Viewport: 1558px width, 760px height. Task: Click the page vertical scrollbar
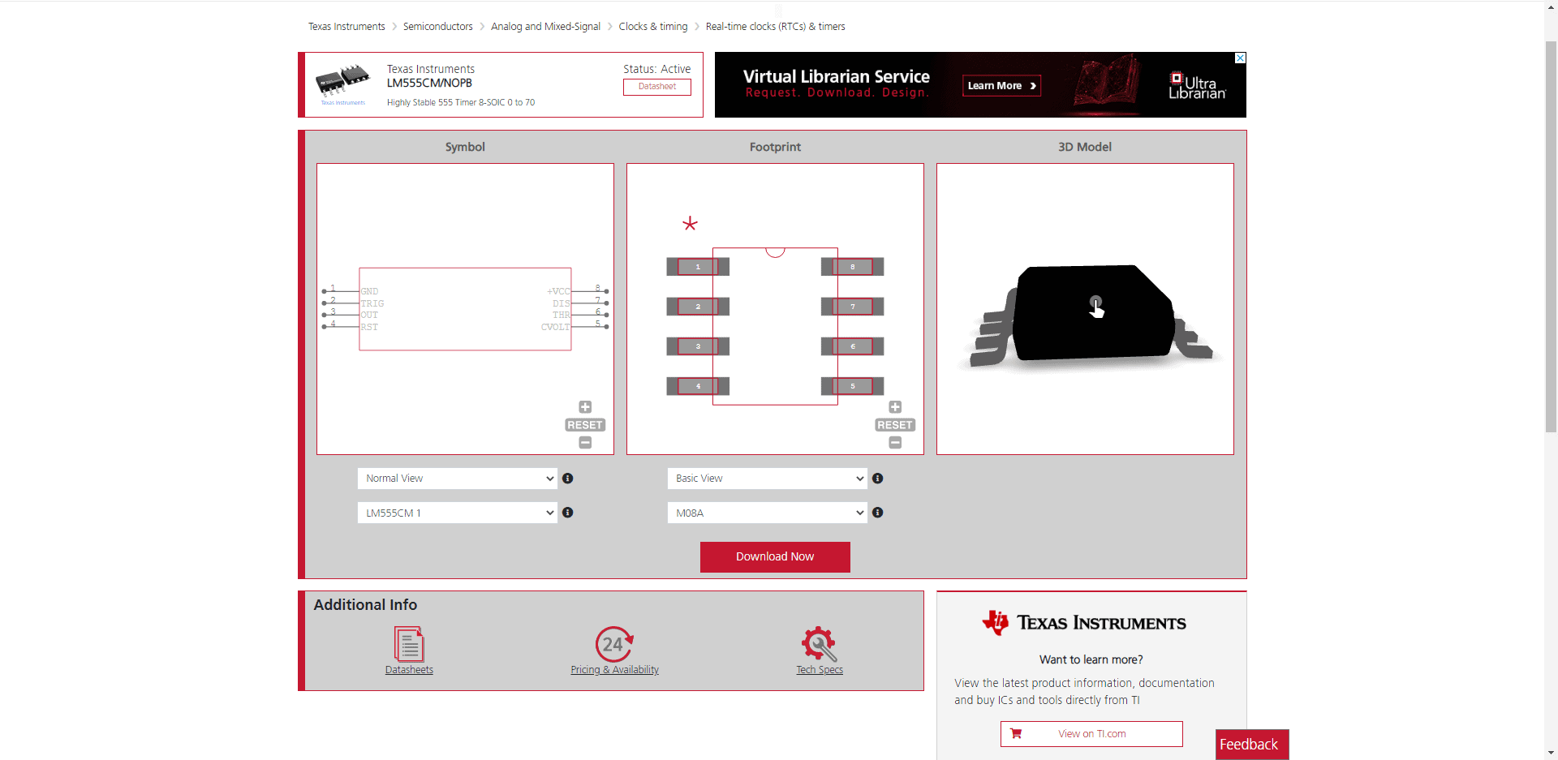pyautogui.click(x=1551, y=235)
